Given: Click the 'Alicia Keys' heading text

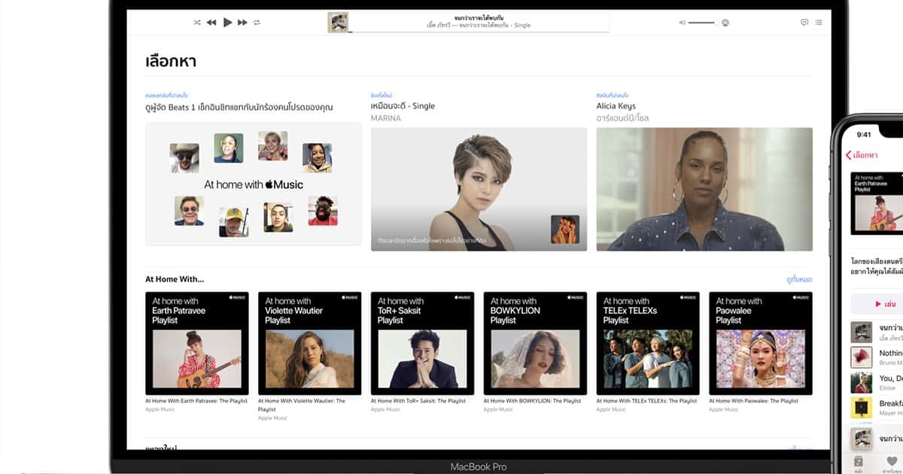Looking at the screenshot, I should coord(616,106).
